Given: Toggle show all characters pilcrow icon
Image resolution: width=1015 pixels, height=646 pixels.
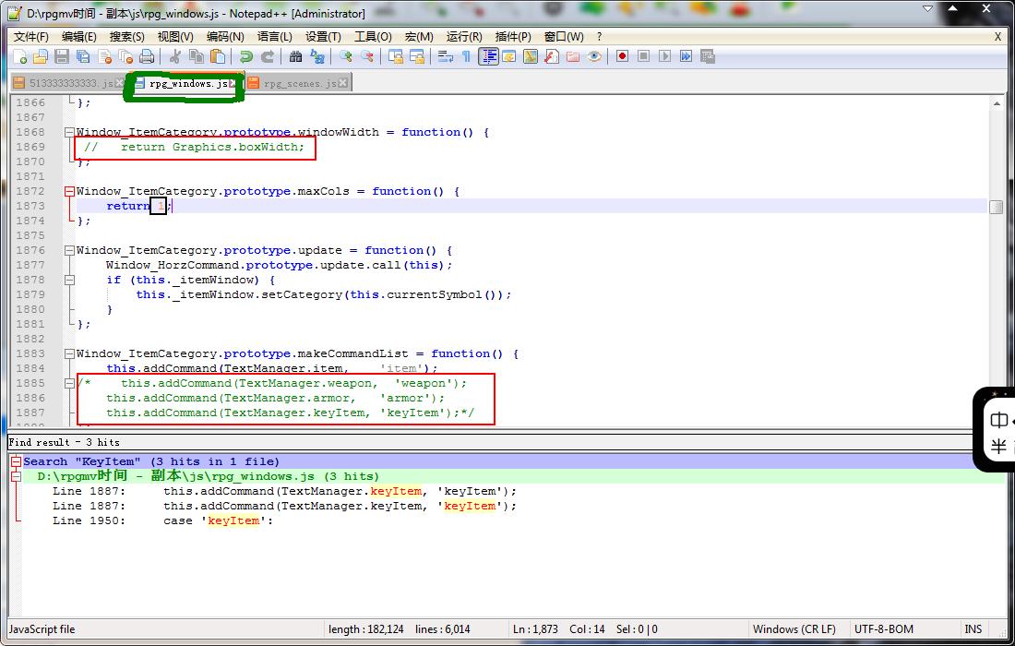Looking at the screenshot, I should click(466, 57).
